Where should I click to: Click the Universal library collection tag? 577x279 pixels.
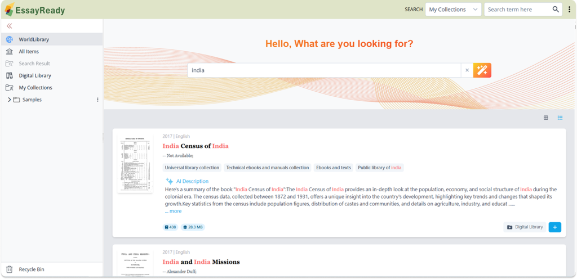pos(192,168)
